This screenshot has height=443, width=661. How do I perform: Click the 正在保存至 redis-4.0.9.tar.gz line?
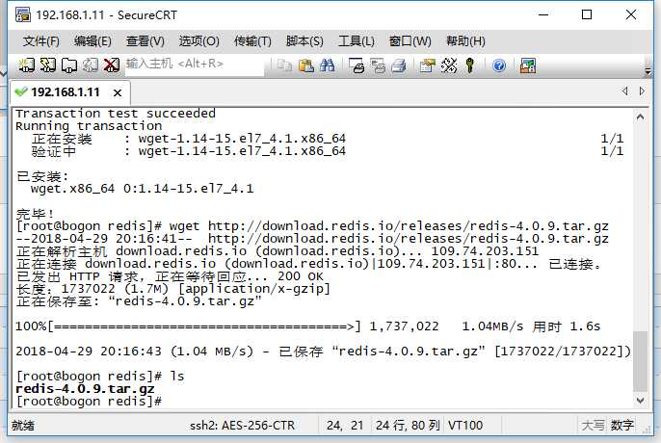(139, 301)
